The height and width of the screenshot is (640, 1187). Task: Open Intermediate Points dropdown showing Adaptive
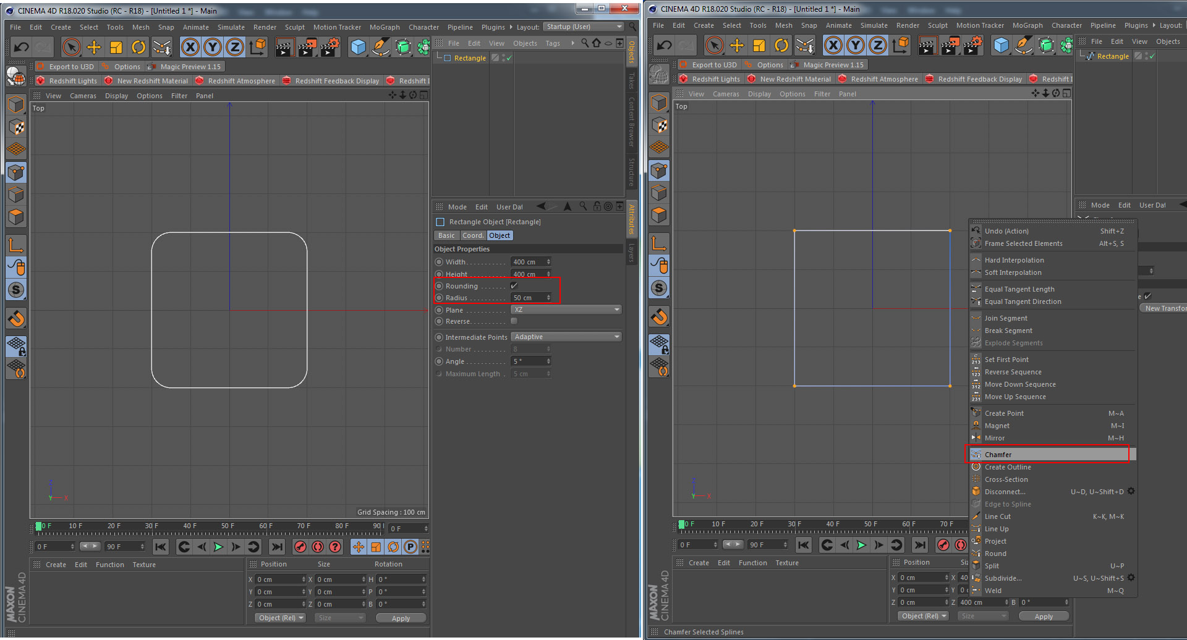[x=566, y=337]
